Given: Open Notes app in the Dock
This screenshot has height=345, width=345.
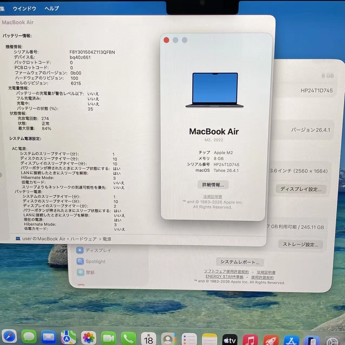Looking at the screenshot, I should tap(210, 340).
